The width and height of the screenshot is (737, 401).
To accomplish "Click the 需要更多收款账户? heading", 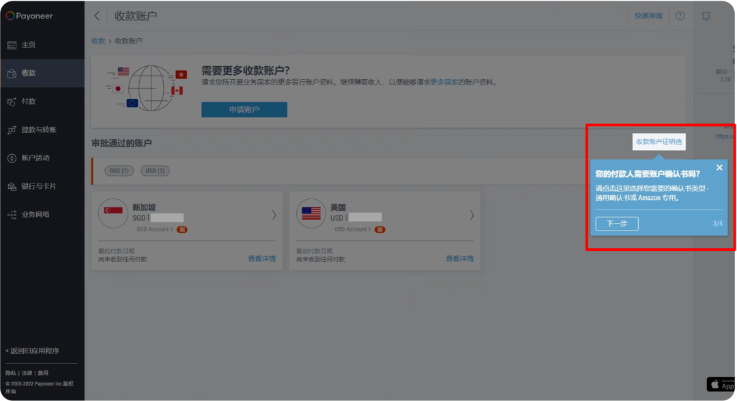I will coord(246,70).
